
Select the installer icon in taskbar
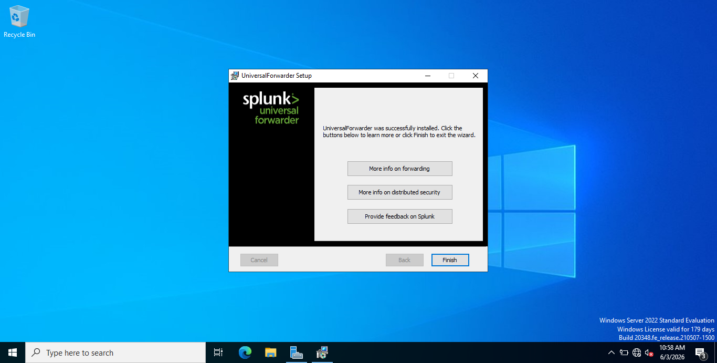[x=322, y=352]
